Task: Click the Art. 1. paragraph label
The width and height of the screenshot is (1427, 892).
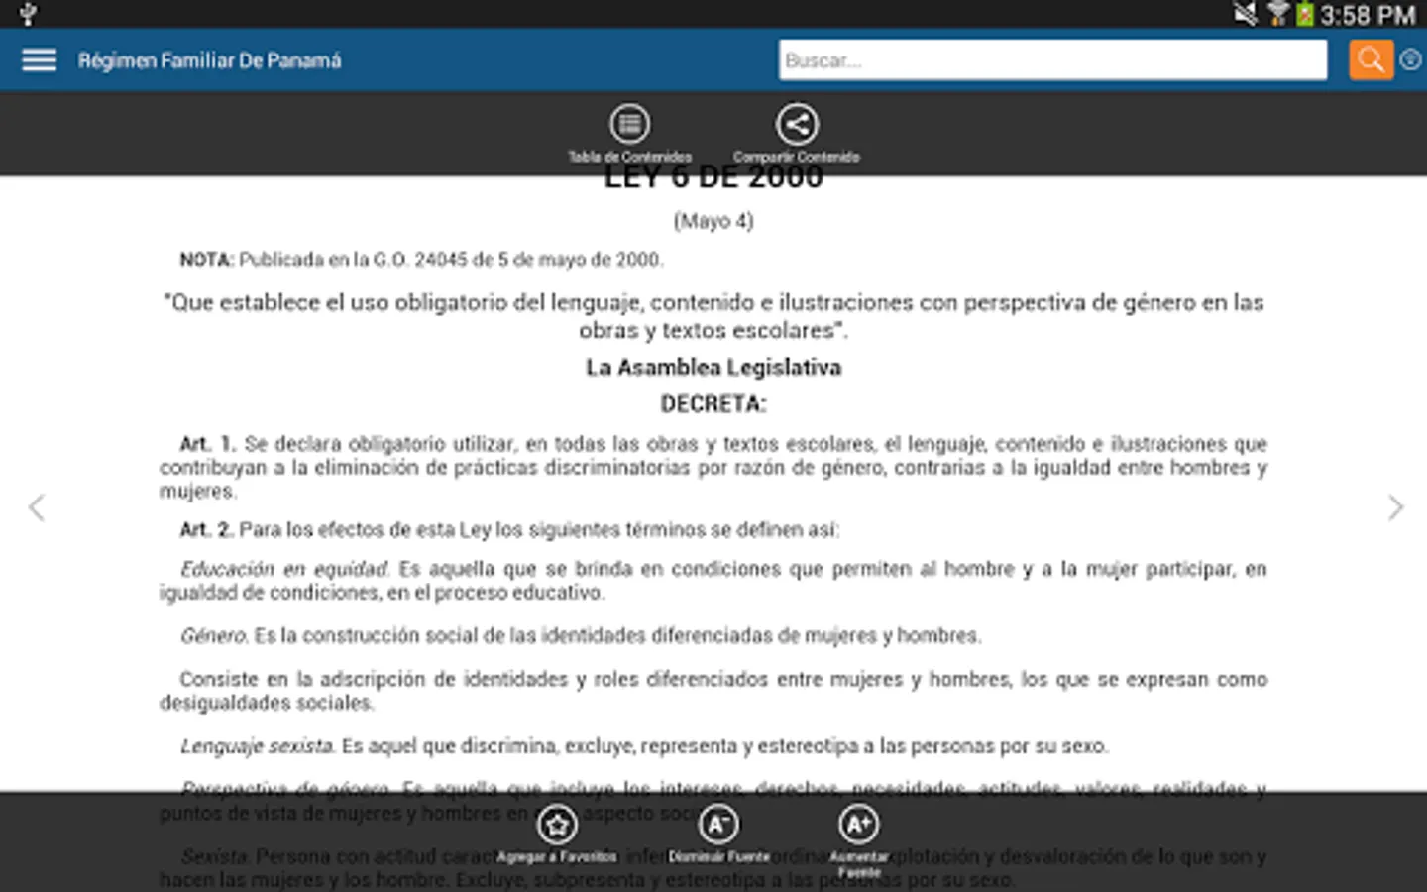Action: (x=207, y=443)
